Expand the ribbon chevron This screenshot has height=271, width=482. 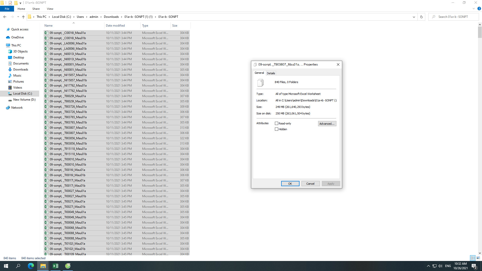click(474, 9)
